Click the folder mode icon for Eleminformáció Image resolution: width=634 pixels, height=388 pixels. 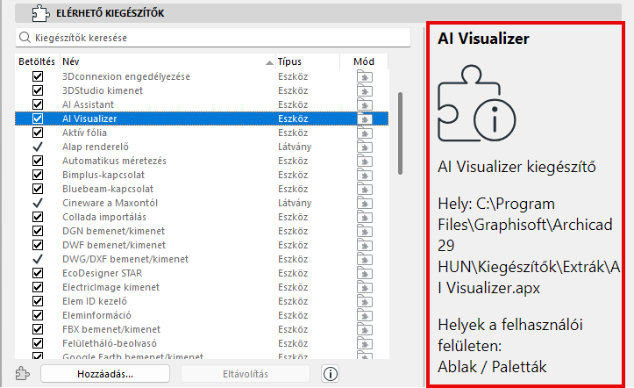365,315
